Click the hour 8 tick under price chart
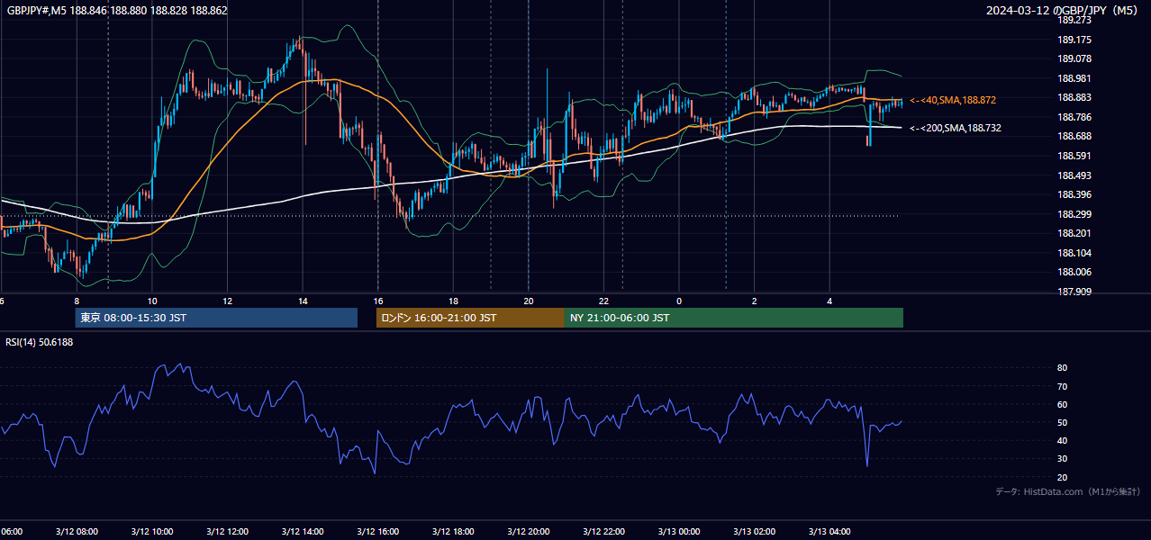The height and width of the screenshot is (540, 1151). pos(77,301)
